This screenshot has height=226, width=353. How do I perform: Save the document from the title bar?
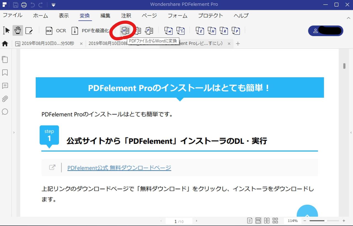16,4
